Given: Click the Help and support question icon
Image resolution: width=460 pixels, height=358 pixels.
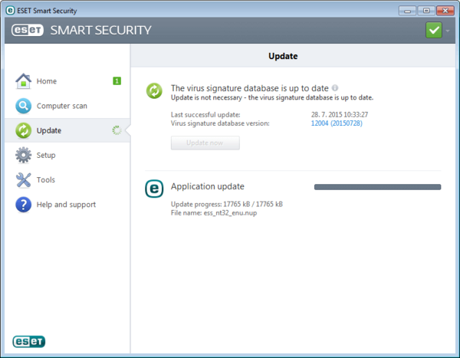Looking at the screenshot, I should [x=23, y=204].
